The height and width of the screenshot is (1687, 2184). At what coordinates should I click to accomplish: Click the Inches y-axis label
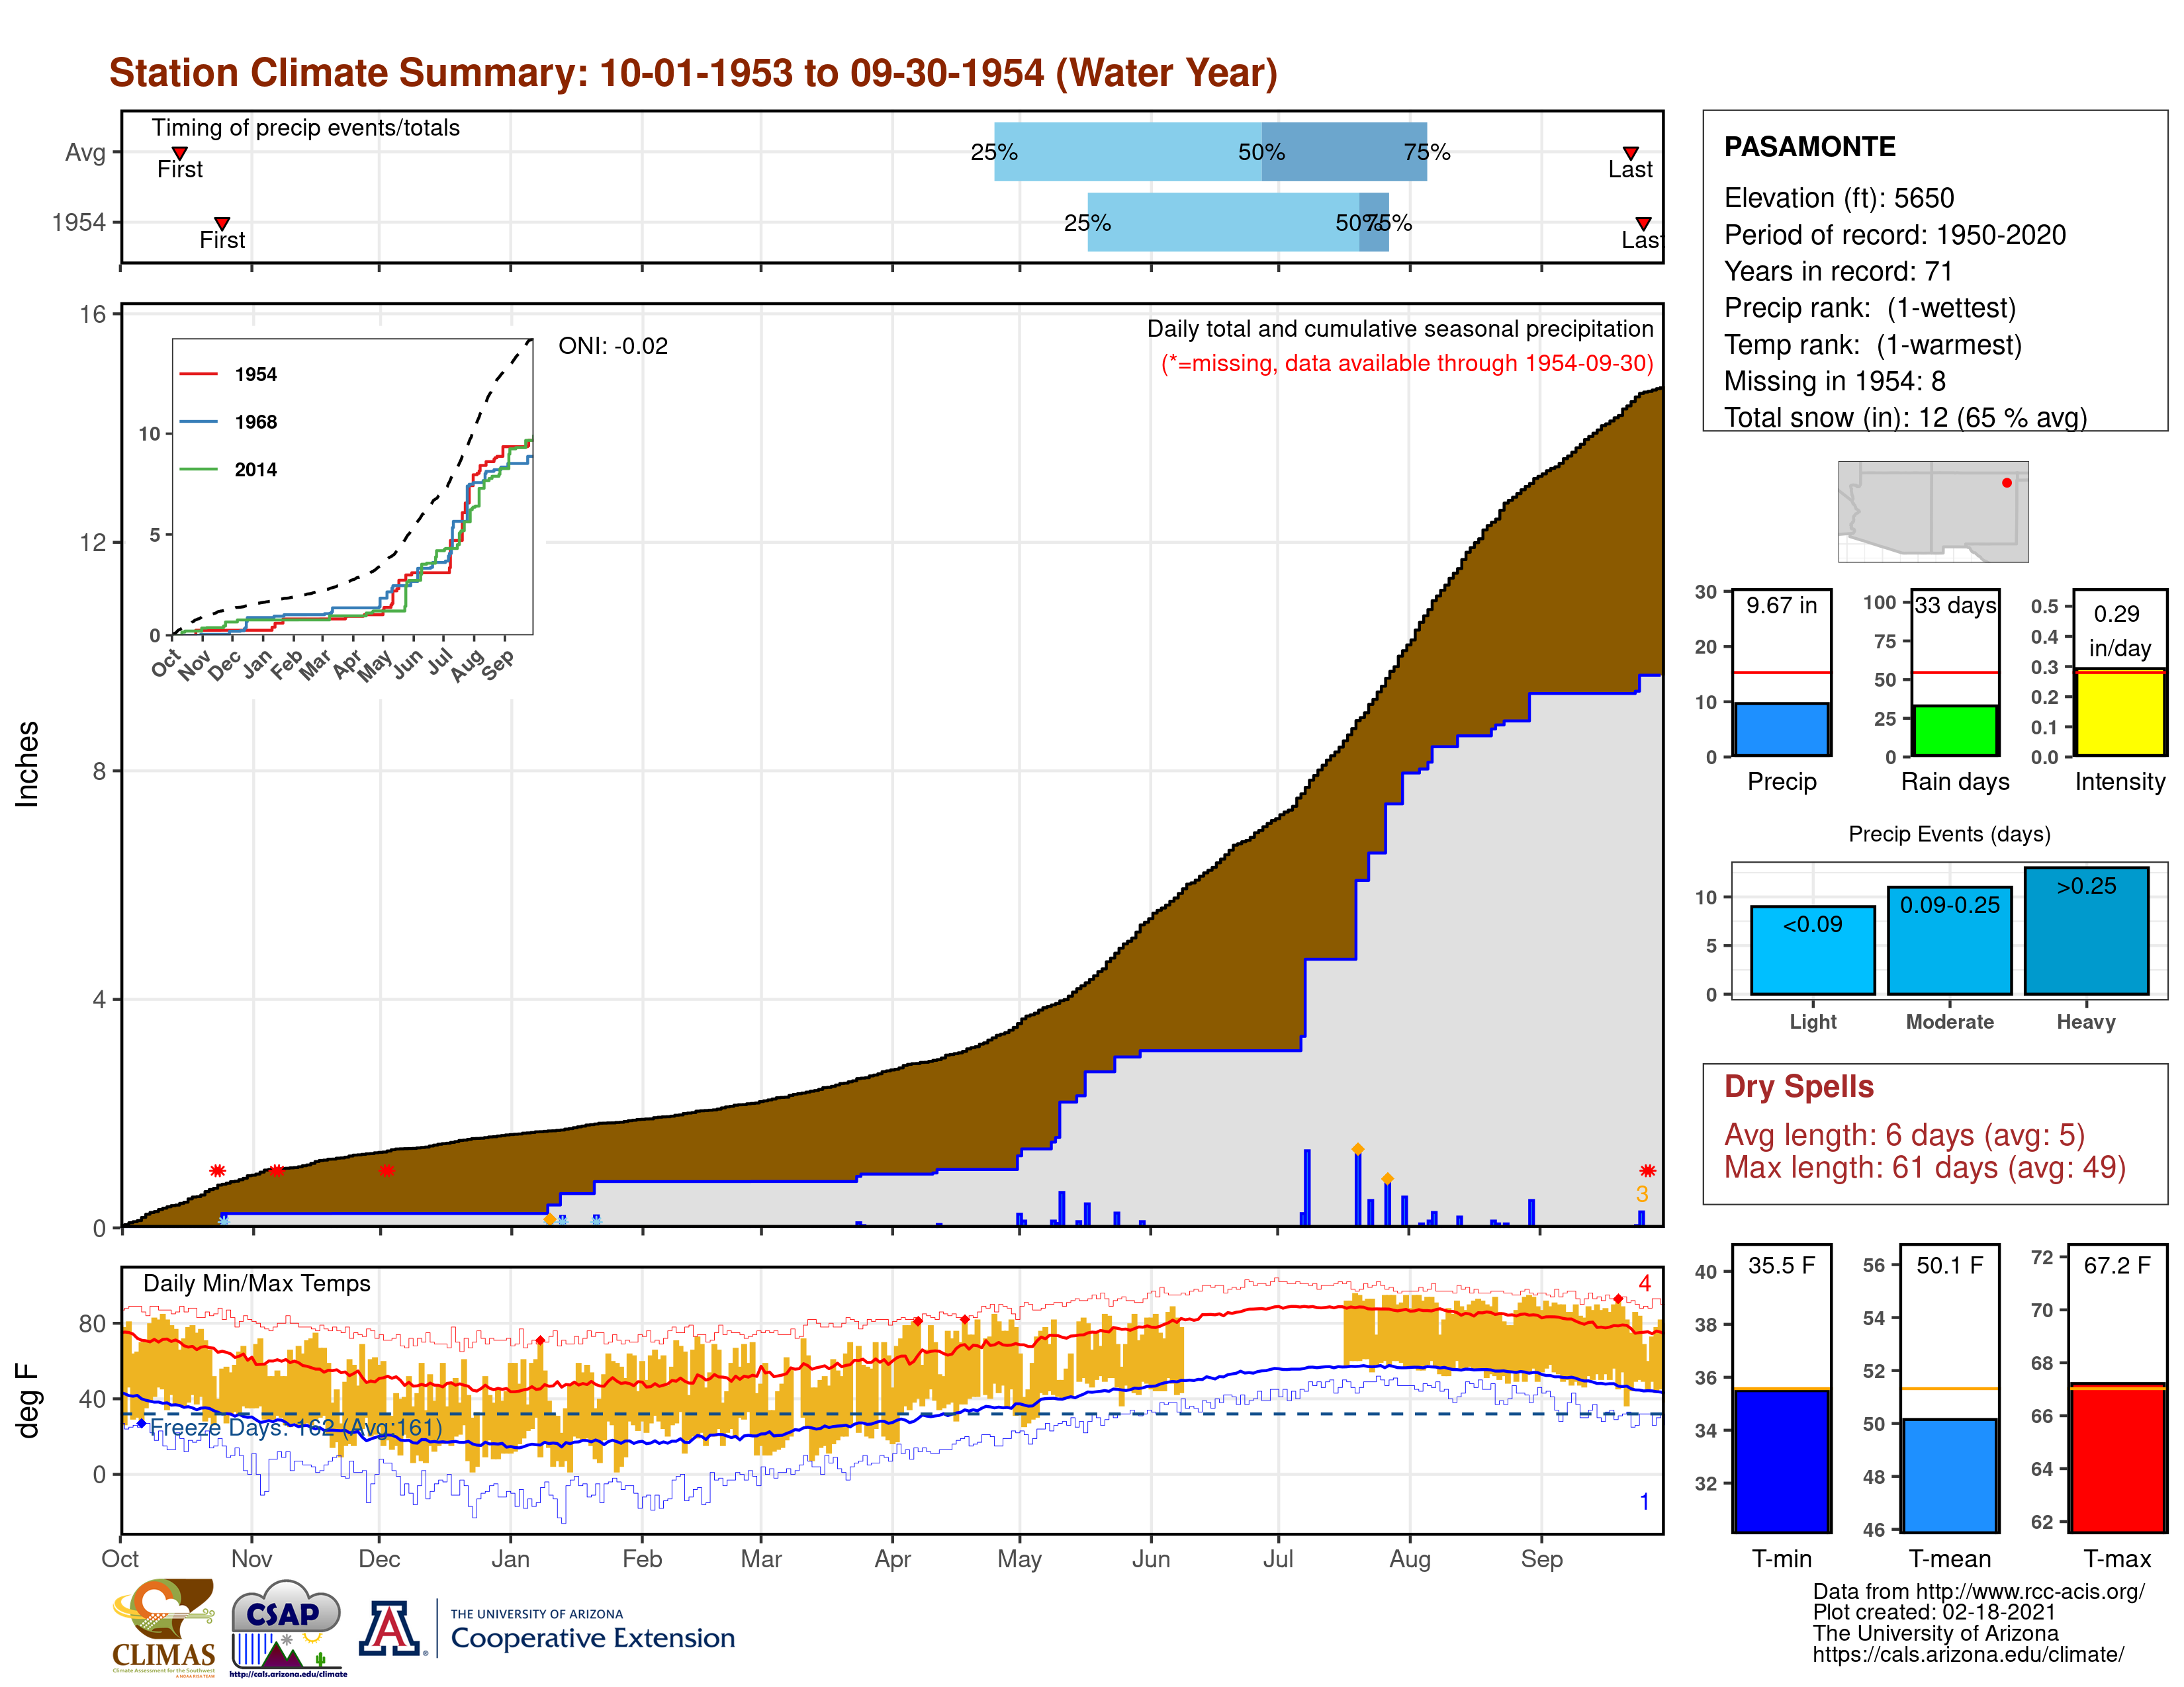27,763
